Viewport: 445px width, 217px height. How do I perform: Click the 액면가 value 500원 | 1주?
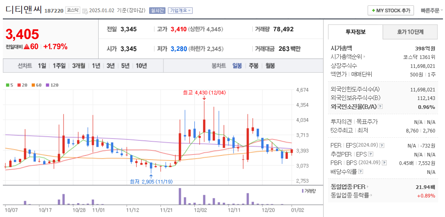pos(422,74)
